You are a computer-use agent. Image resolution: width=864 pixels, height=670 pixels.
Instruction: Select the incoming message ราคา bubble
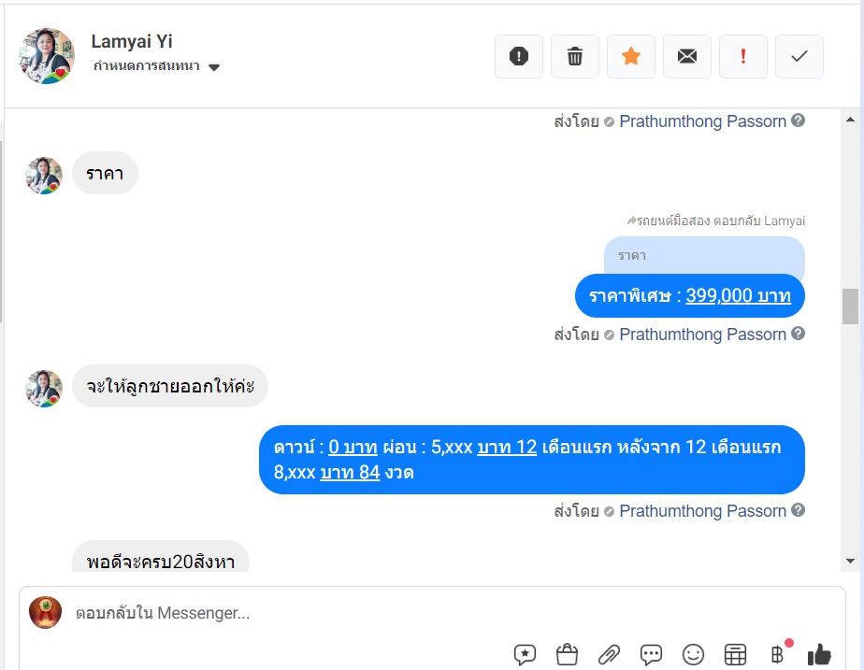105,174
